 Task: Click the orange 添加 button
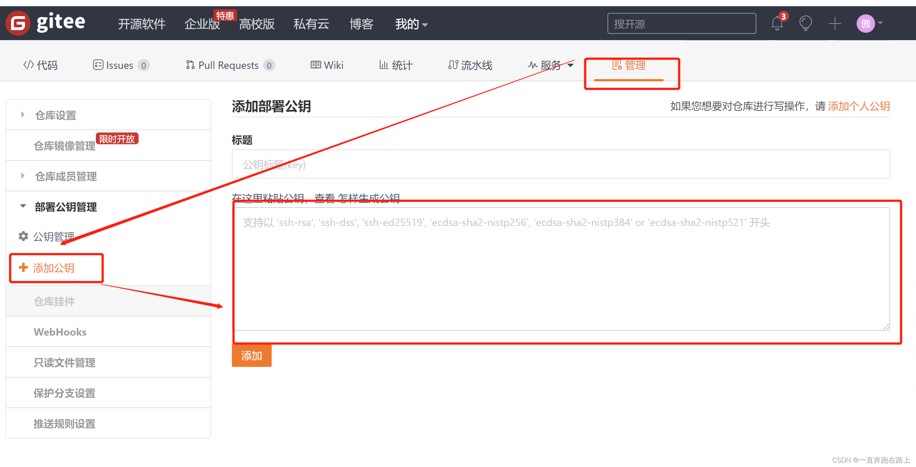pos(252,355)
